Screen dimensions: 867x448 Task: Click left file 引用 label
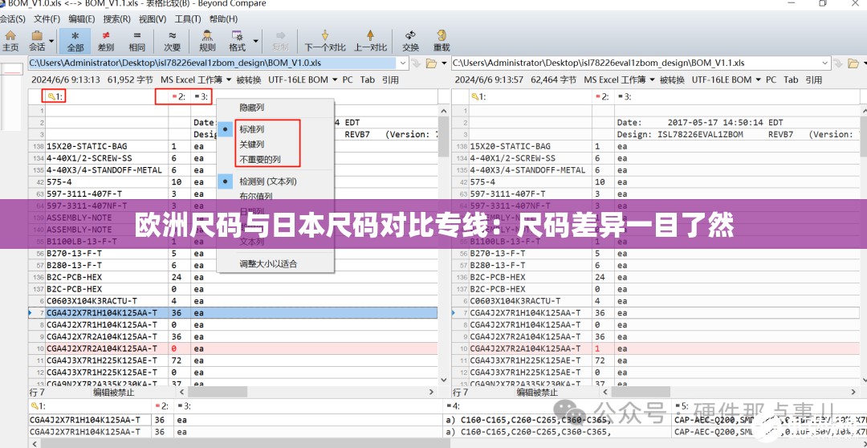(390, 79)
